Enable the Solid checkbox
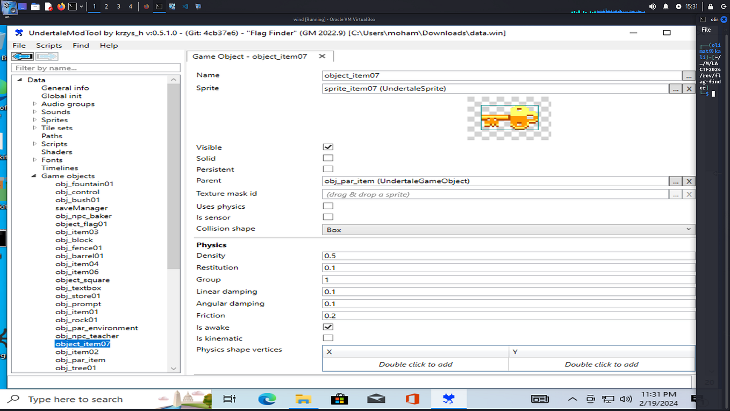Viewport: 730px width, 411px height. click(x=327, y=158)
